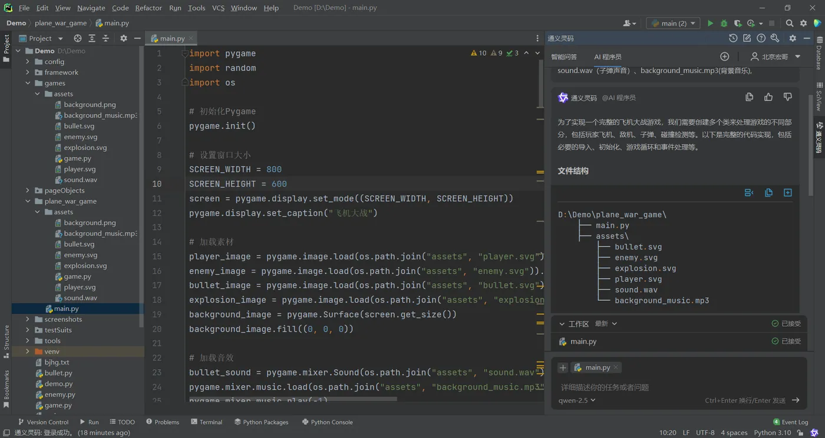Give thumbs down to the AI answer
The height and width of the screenshot is (438, 825).
(787, 97)
